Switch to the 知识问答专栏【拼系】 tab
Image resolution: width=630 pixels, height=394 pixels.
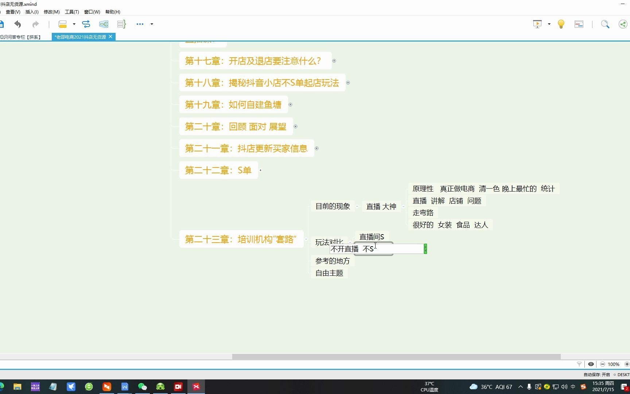coord(21,37)
